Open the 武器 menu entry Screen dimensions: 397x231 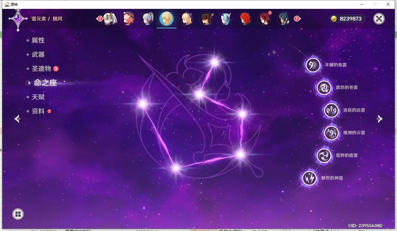pyautogui.click(x=38, y=54)
